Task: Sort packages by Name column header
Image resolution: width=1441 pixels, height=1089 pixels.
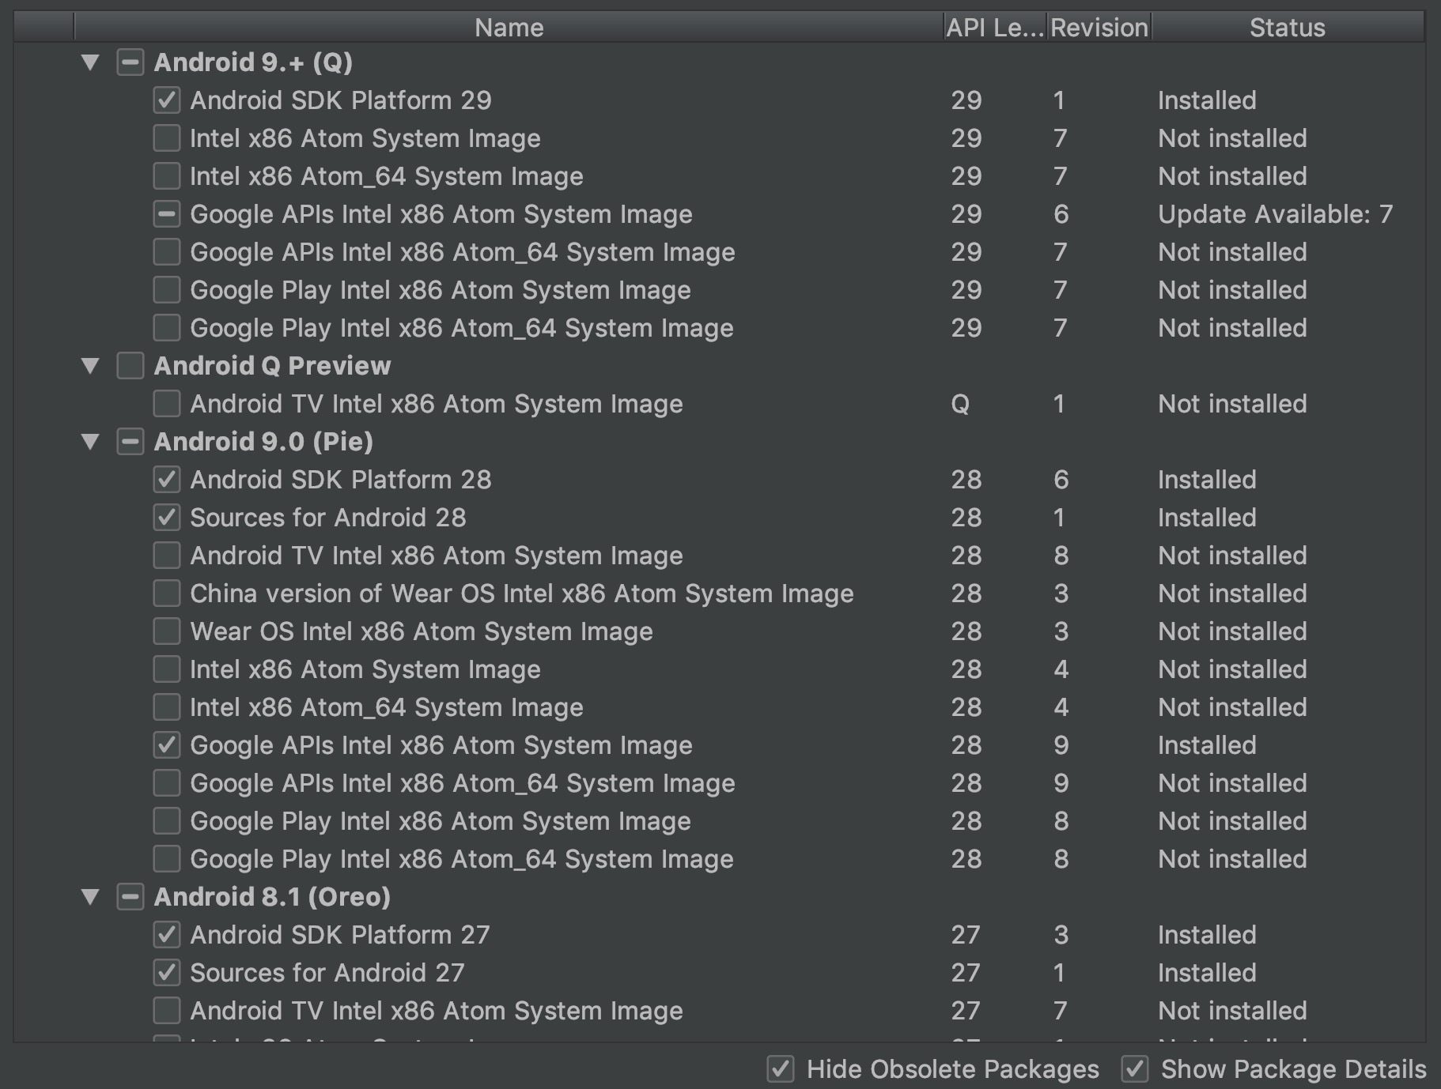Action: pos(509,28)
